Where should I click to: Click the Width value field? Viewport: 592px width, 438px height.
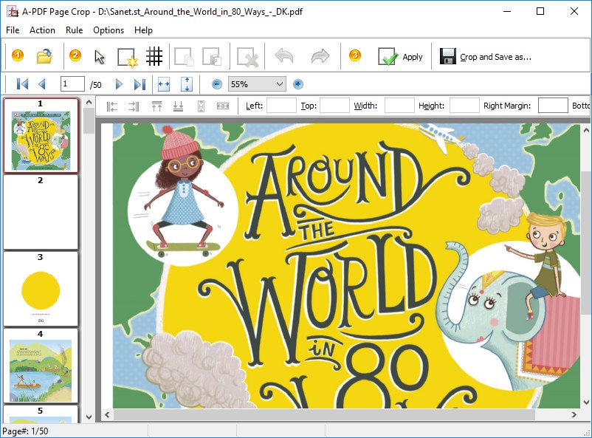pos(399,106)
